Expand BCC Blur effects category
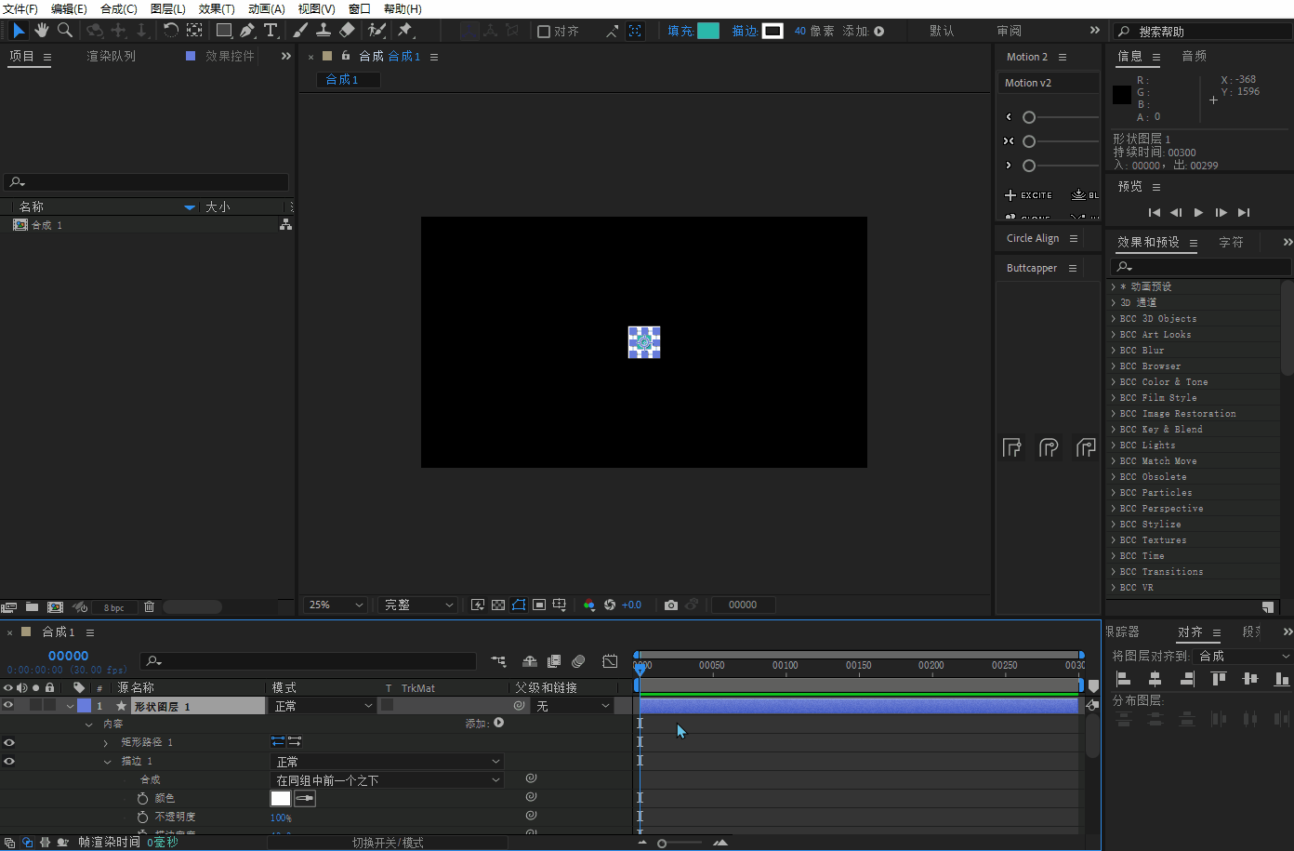This screenshot has height=851, width=1294. click(x=1114, y=351)
